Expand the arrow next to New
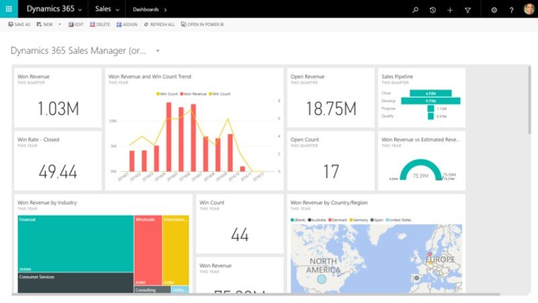Screen dimensions: 538x303 tap(60, 24)
